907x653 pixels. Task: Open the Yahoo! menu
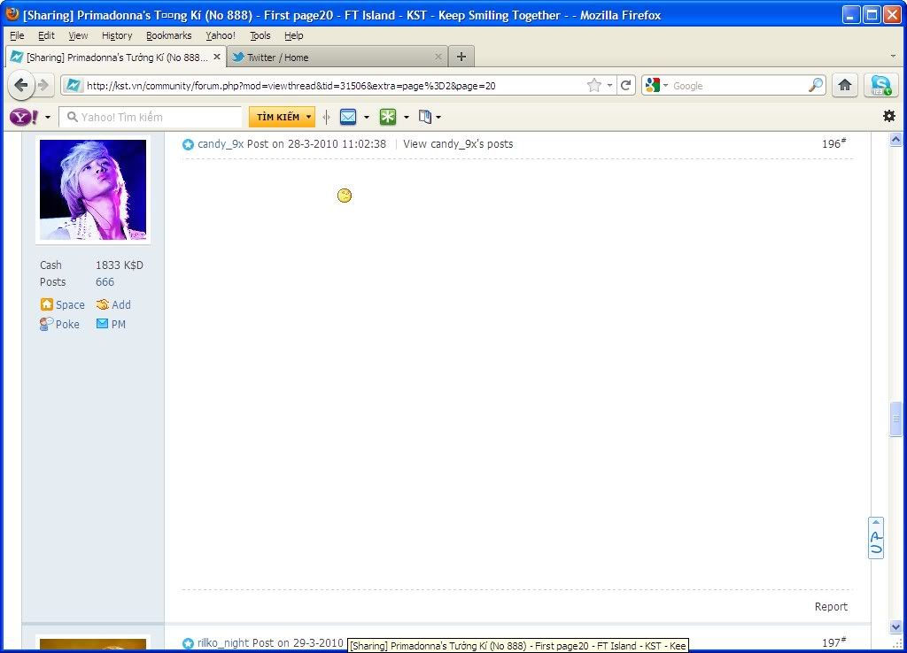[221, 35]
